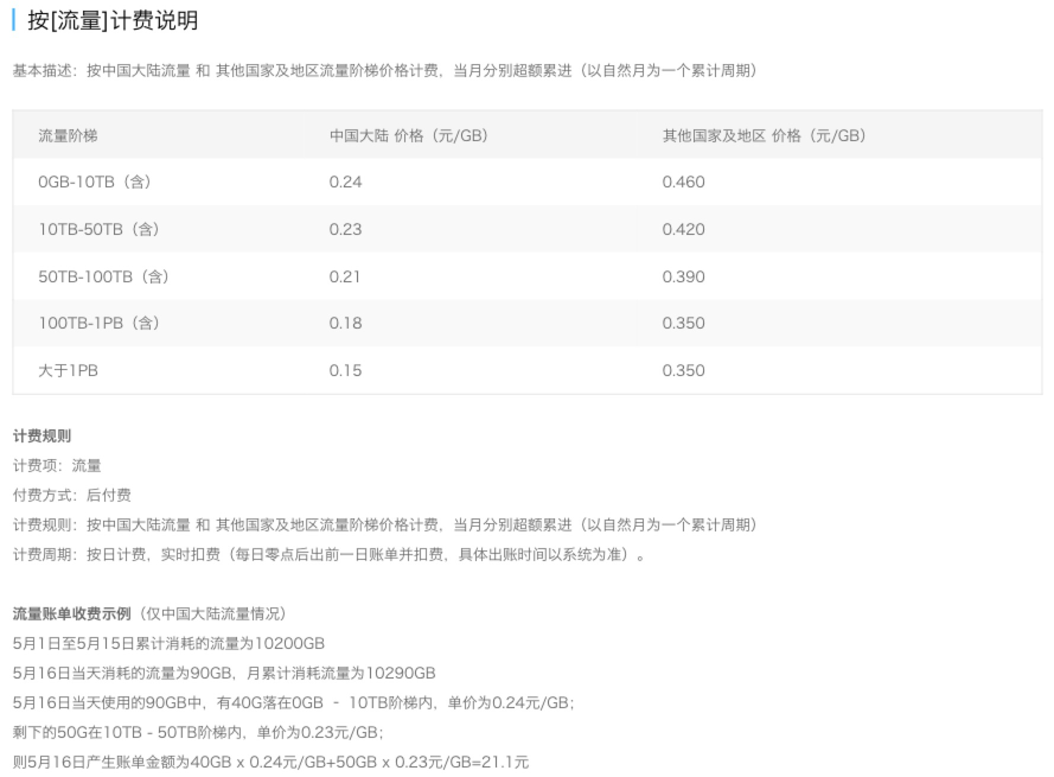
Task: Click the 计费周期：按日计费 line
Action: point(330,555)
